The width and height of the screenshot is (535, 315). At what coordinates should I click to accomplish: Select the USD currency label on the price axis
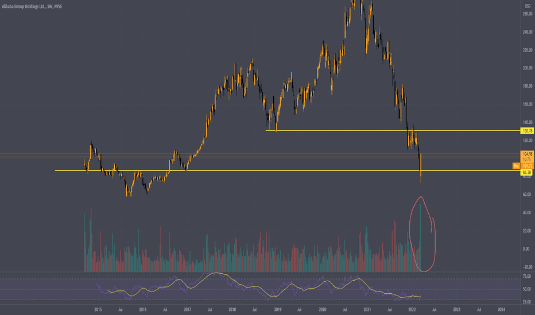[x=528, y=6]
